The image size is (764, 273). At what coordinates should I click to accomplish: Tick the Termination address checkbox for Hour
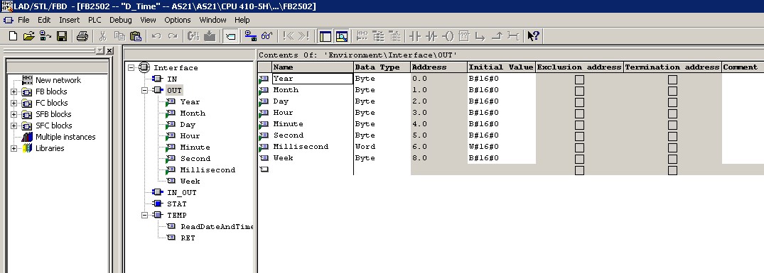pos(672,113)
